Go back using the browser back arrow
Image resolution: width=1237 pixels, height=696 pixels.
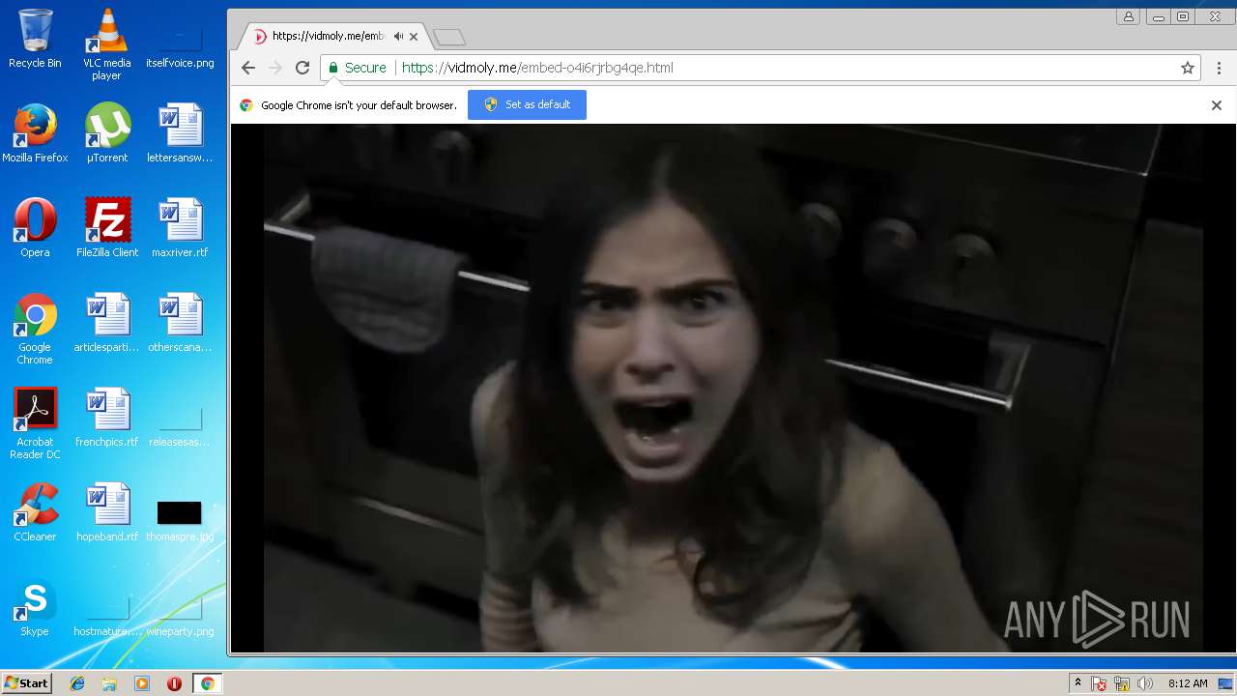(248, 68)
